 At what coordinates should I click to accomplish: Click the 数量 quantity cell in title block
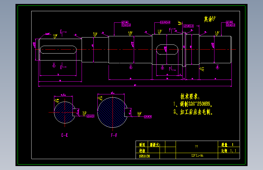(229, 144)
